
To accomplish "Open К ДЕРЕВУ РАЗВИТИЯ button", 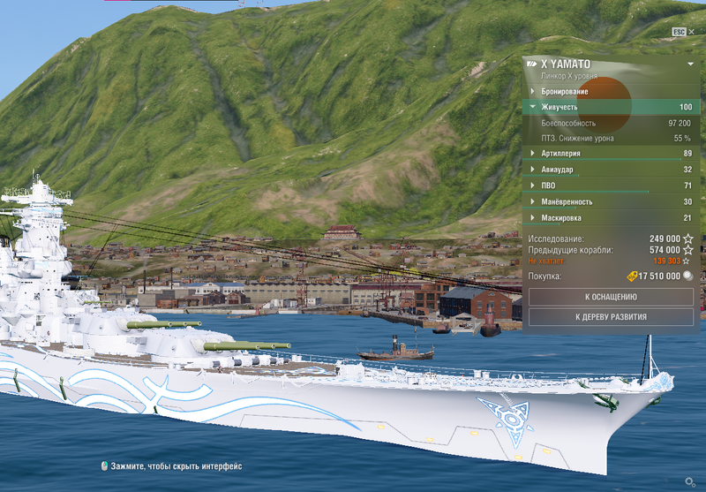I will [x=611, y=317].
